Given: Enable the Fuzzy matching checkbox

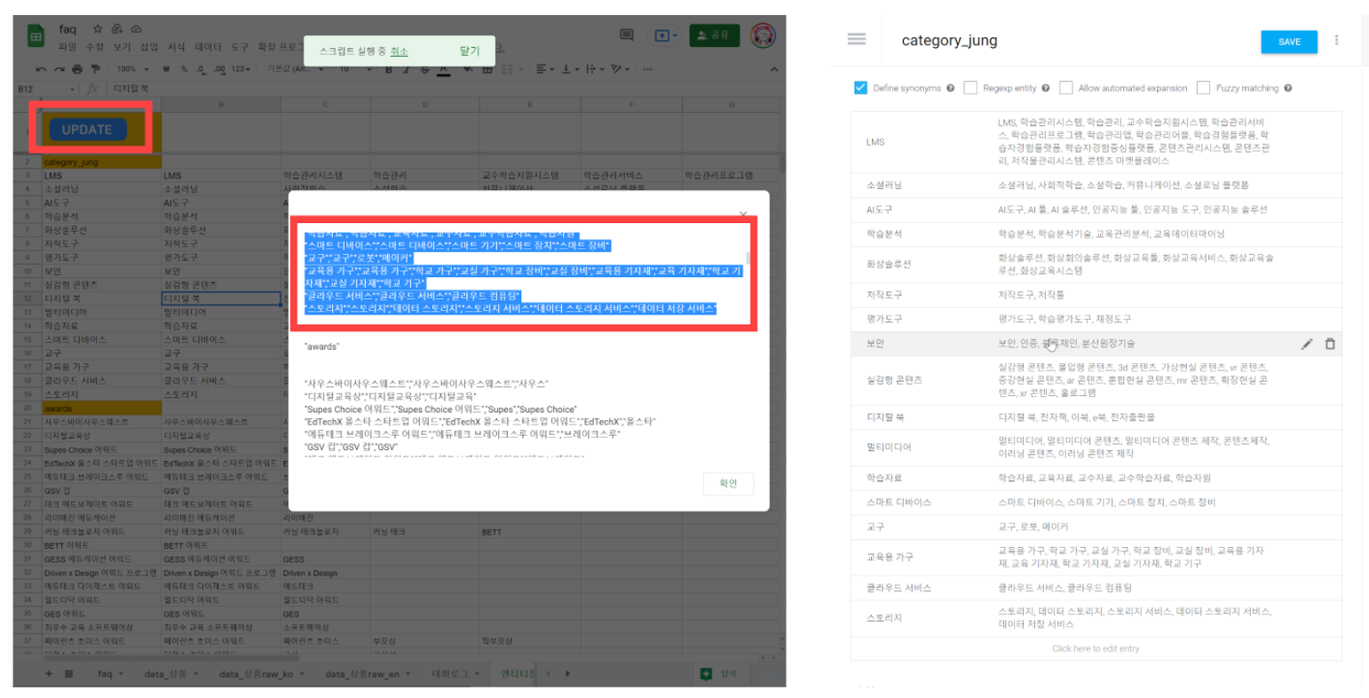Looking at the screenshot, I should click(1203, 88).
